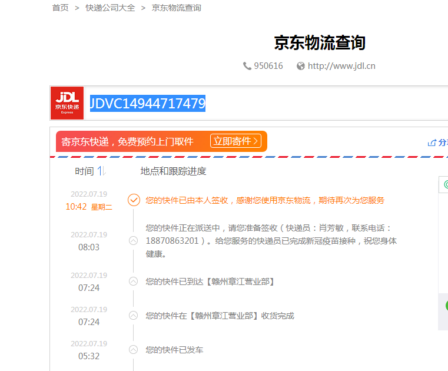Image resolution: width=448 pixels, height=371 pixels.
Task: Open 快递公司大全 breadcrumb link
Action: (110, 8)
